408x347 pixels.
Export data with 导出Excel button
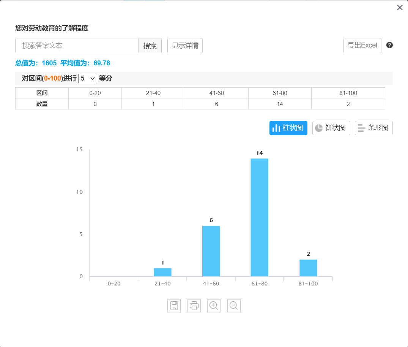click(362, 46)
